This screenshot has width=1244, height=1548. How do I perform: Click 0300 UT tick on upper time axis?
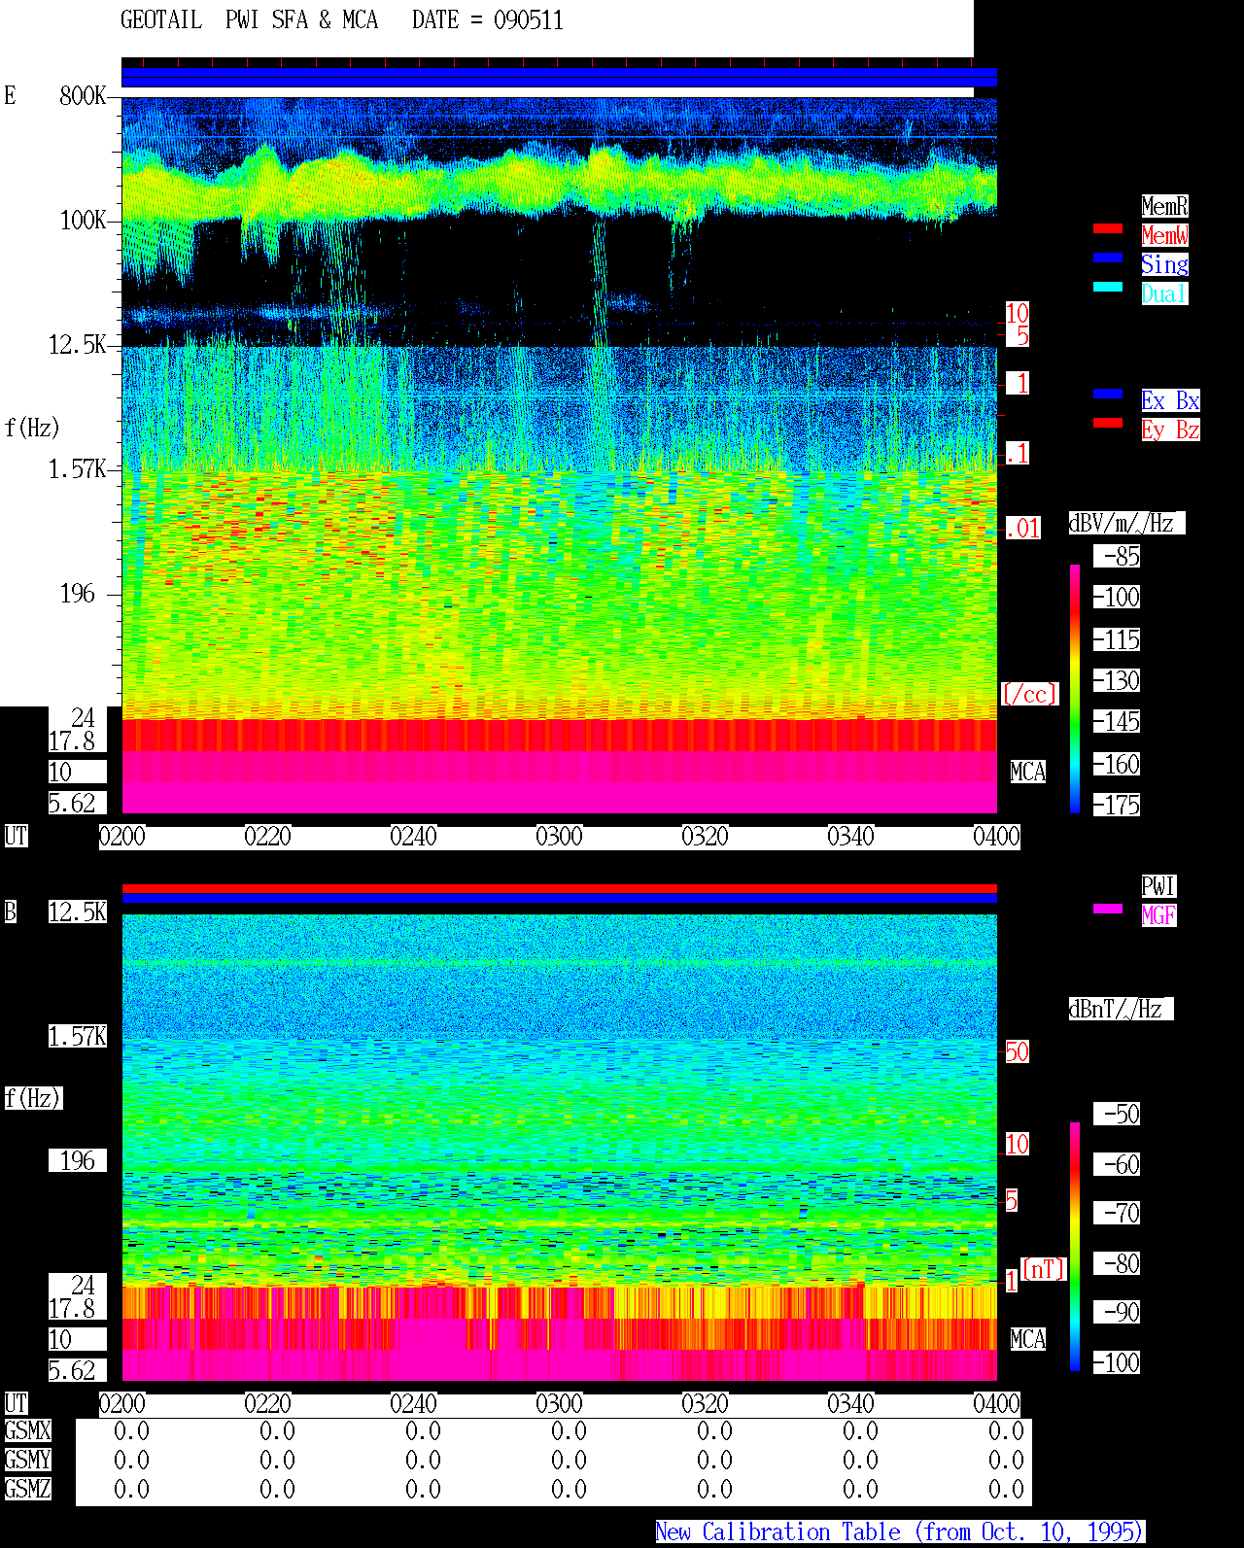coord(560,837)
